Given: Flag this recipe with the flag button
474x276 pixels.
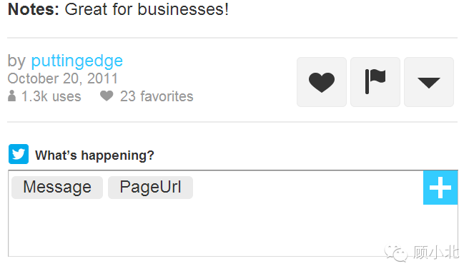Looking at the screenshot, I should [x=375, y=82].
